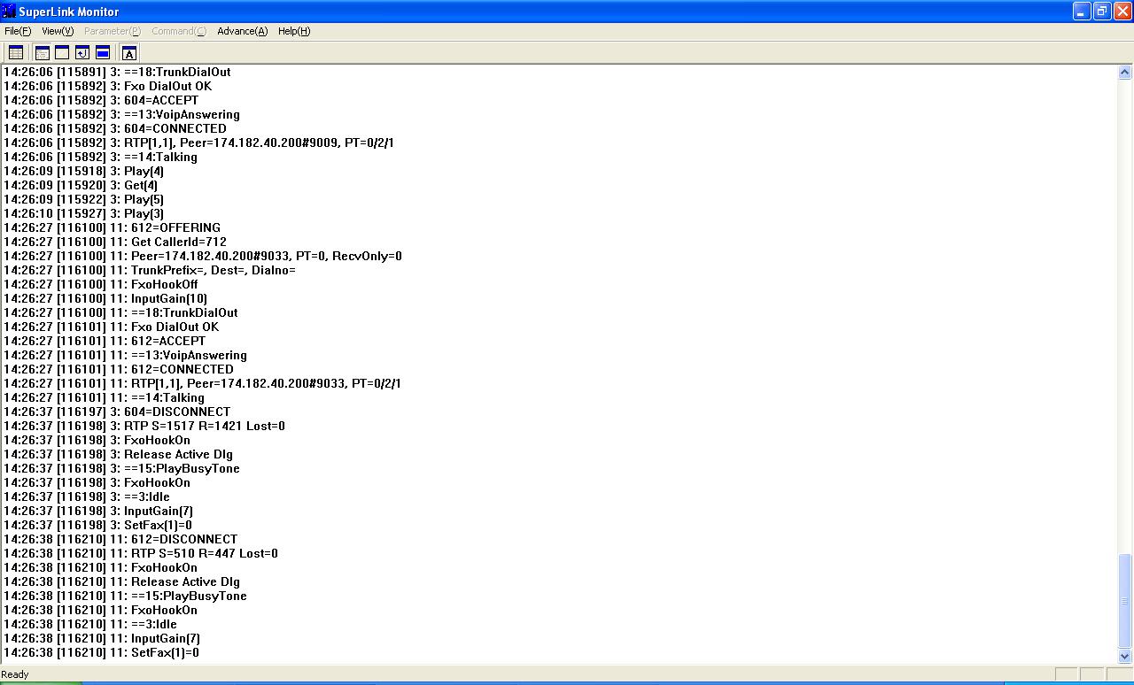Click the window icon with return arrow
This screenshot has width=1134, height=685.
click(x=82, y=53)
